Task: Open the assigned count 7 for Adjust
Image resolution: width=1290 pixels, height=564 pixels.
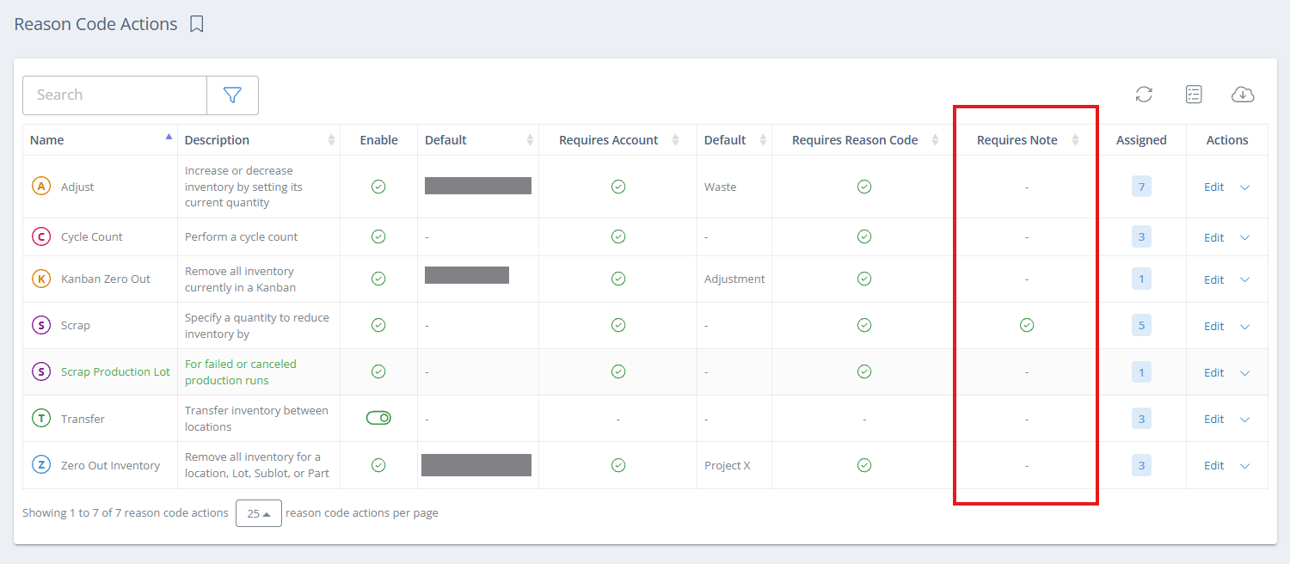Action: (1141, 187)
